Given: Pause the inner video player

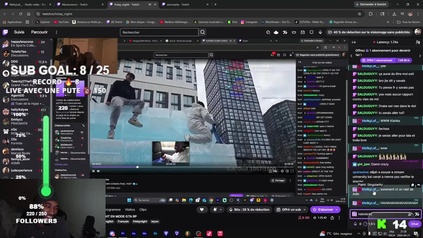Looking at the screenshot, I should pos(93,171).
